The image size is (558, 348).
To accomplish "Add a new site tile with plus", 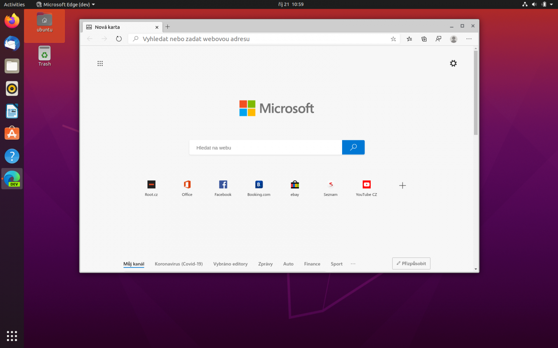I will click(x=402, y=185).
